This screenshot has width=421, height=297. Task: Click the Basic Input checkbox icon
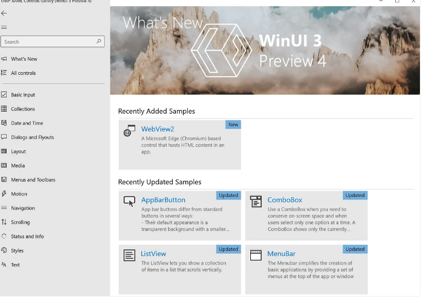[4, 95]
